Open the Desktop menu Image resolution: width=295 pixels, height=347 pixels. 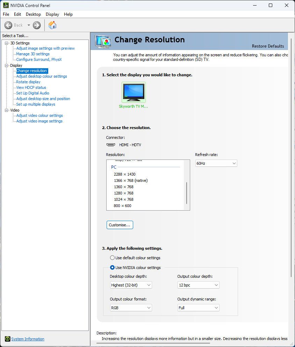pyautogui.click(x=34, y=14)
